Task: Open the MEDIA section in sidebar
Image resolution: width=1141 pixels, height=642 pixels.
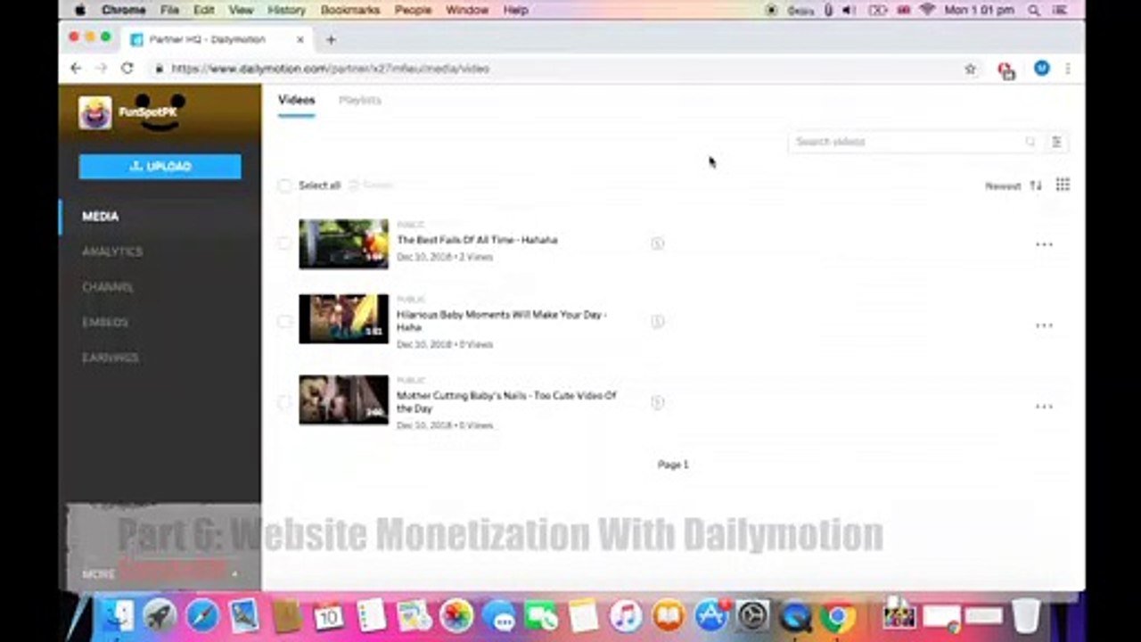Action: click(101, 217)
